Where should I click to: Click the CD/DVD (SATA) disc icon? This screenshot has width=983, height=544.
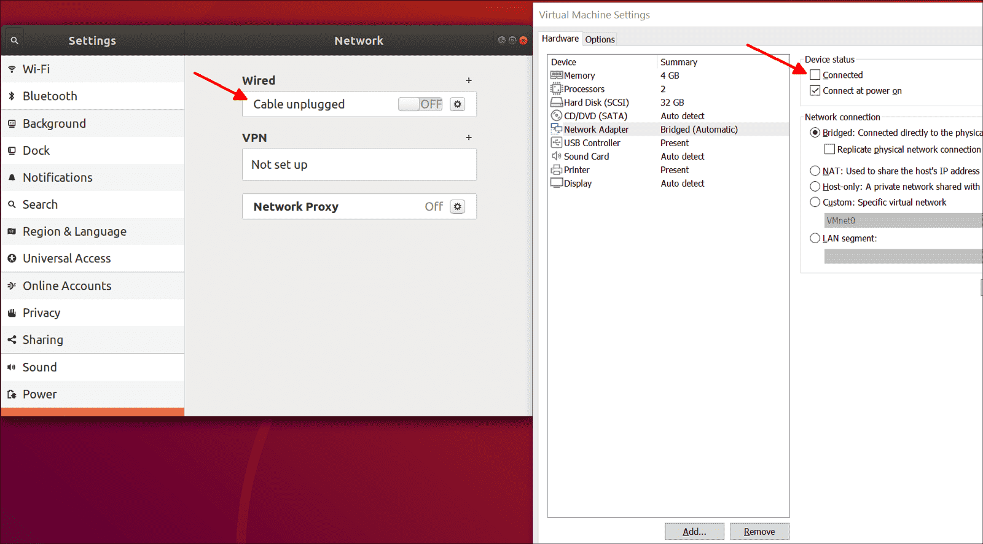click(x=557, y=116)
